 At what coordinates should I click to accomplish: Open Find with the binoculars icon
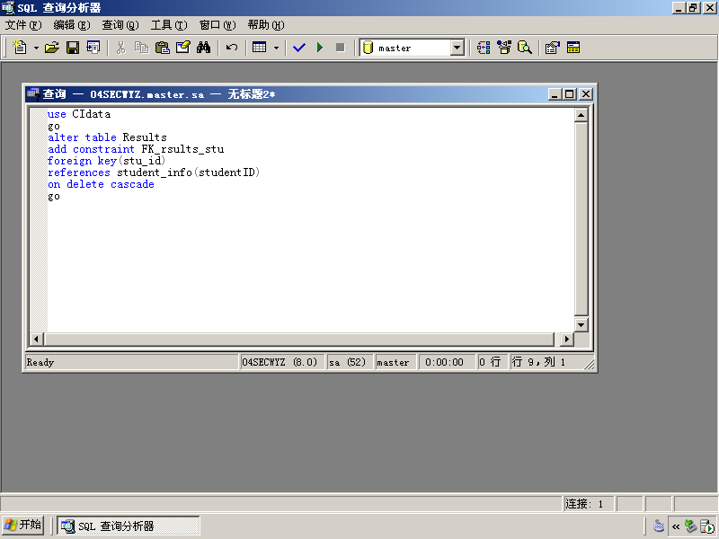pyautogui.click(x=204, y=48)
